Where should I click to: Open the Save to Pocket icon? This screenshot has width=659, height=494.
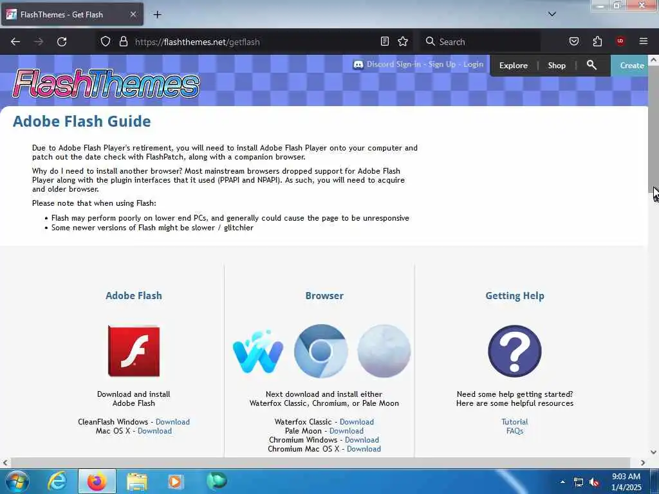click(573, 42)
